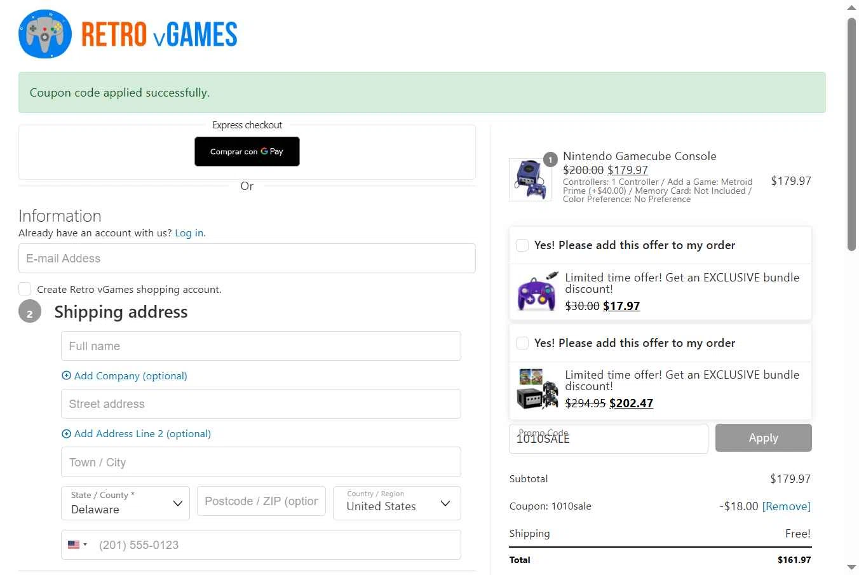Click the Full name field
This screenshot has width=859, height=575.
(x=260, y=346)
